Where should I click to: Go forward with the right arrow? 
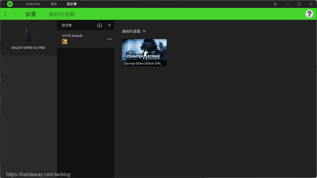15,14
